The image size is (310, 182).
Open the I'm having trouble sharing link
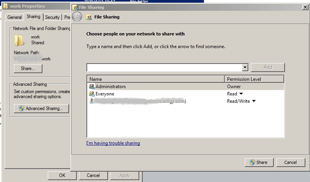click(x=113, y=143)
